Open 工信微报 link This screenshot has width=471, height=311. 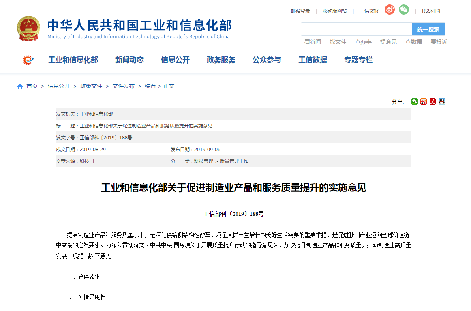coord(369,11)
